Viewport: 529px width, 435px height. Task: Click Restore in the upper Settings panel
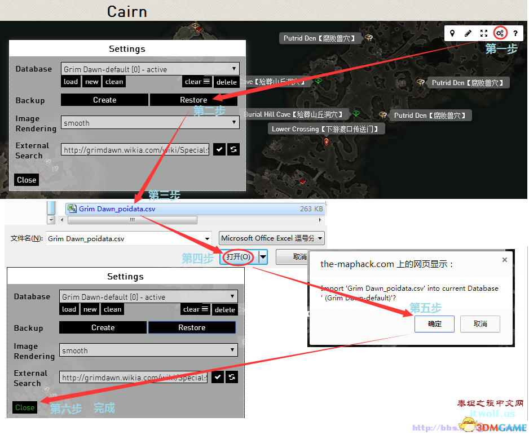click(193, 100)
